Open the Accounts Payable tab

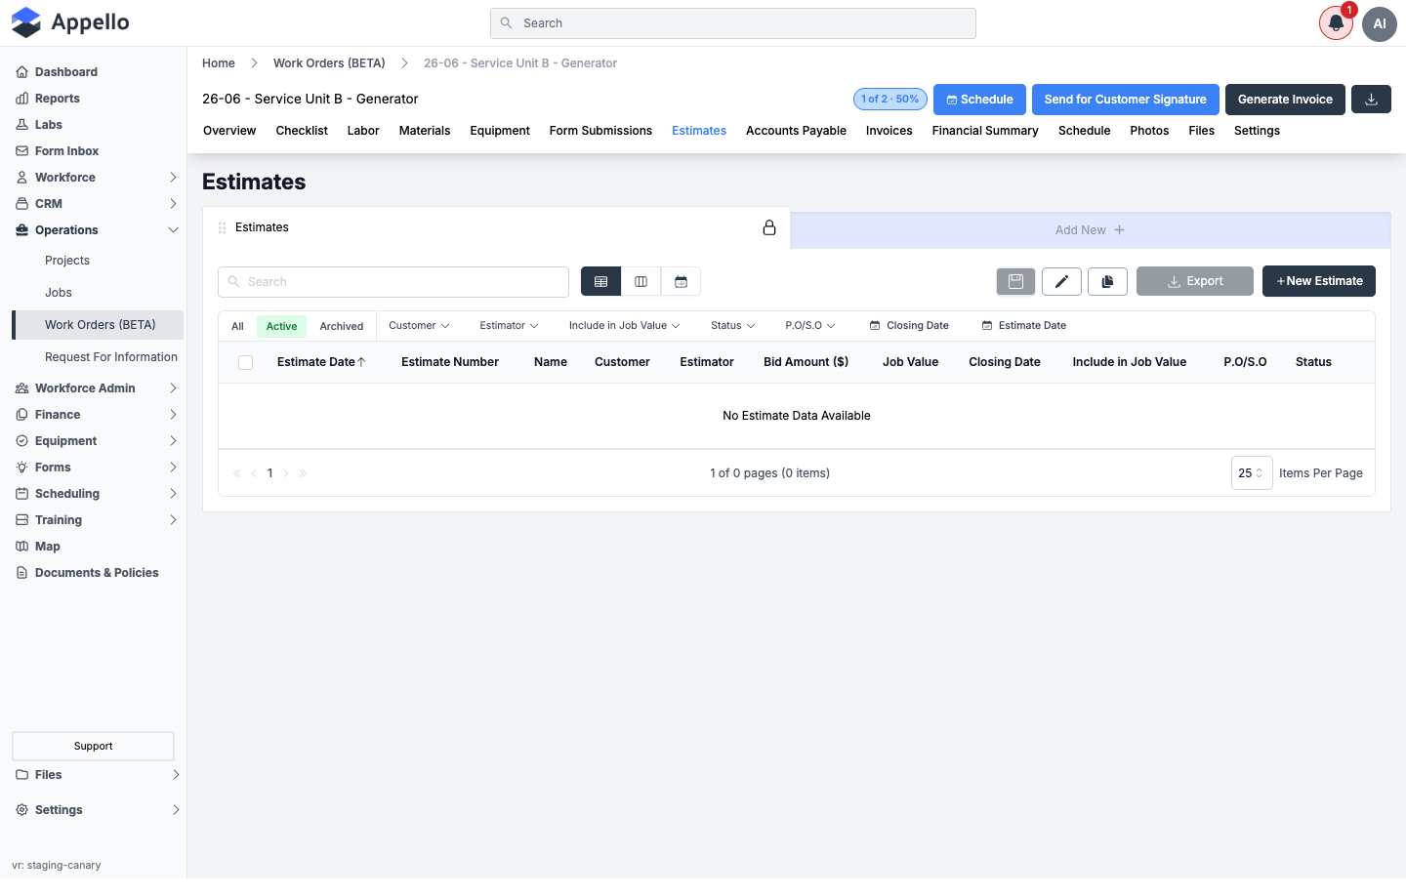796,131
